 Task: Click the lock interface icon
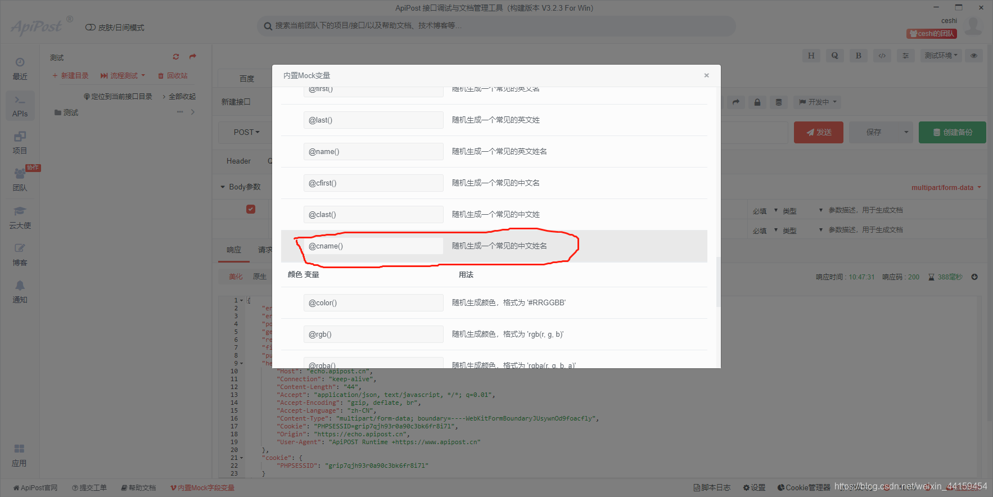757,102
